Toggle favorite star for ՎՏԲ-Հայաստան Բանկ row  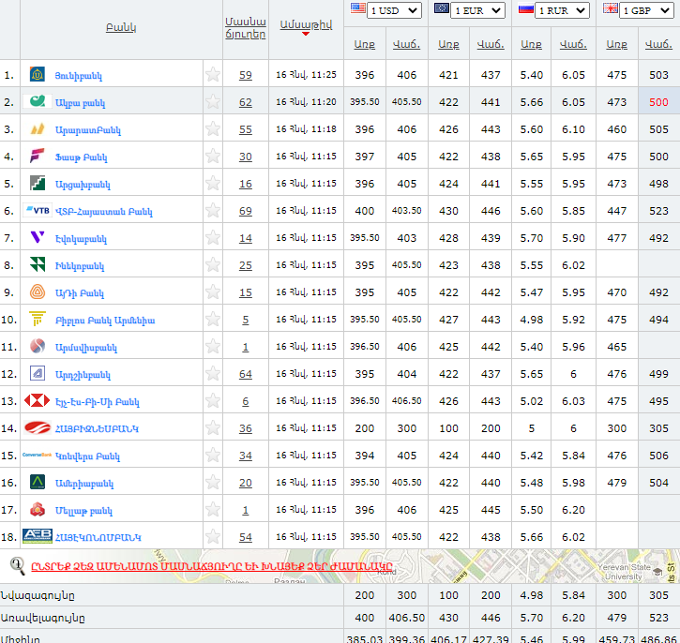click(x=213, y=211)
